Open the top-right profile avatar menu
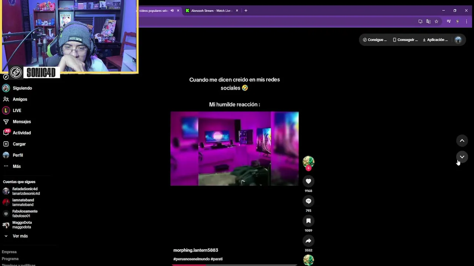 [x=458, y=40]
